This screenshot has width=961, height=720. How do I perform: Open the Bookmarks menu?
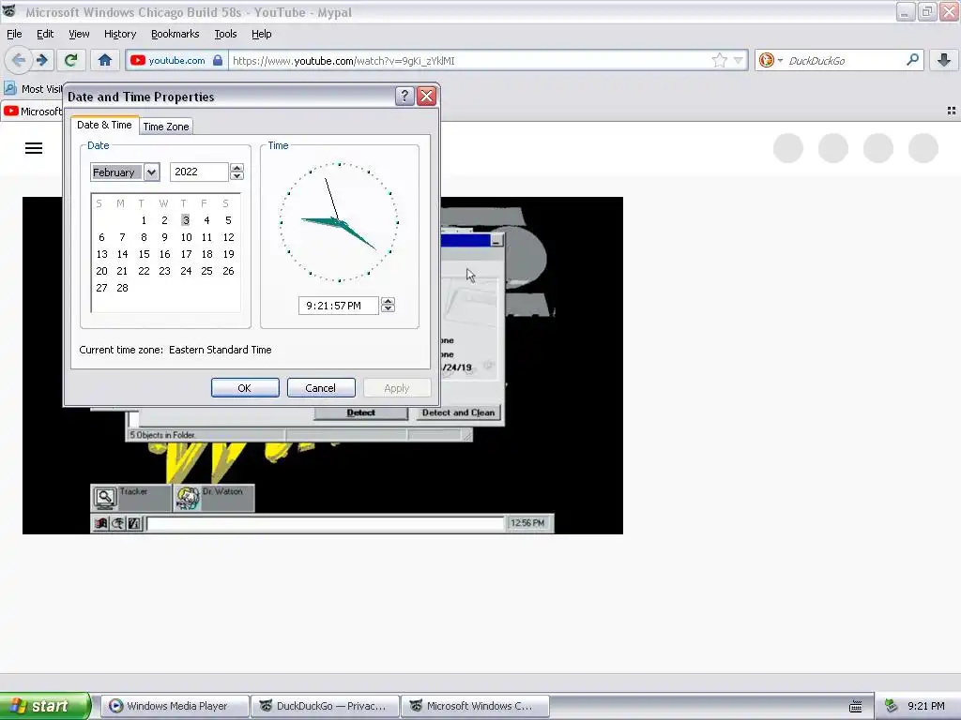point(175,34)
